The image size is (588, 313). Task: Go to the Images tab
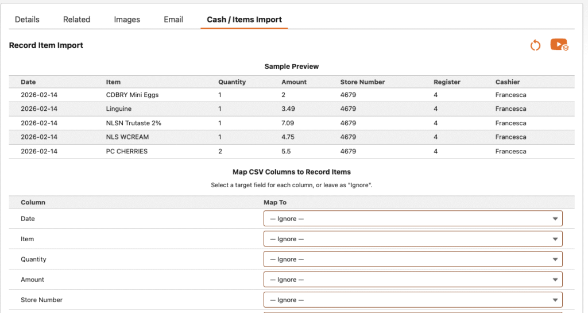(x=127, y=20)
